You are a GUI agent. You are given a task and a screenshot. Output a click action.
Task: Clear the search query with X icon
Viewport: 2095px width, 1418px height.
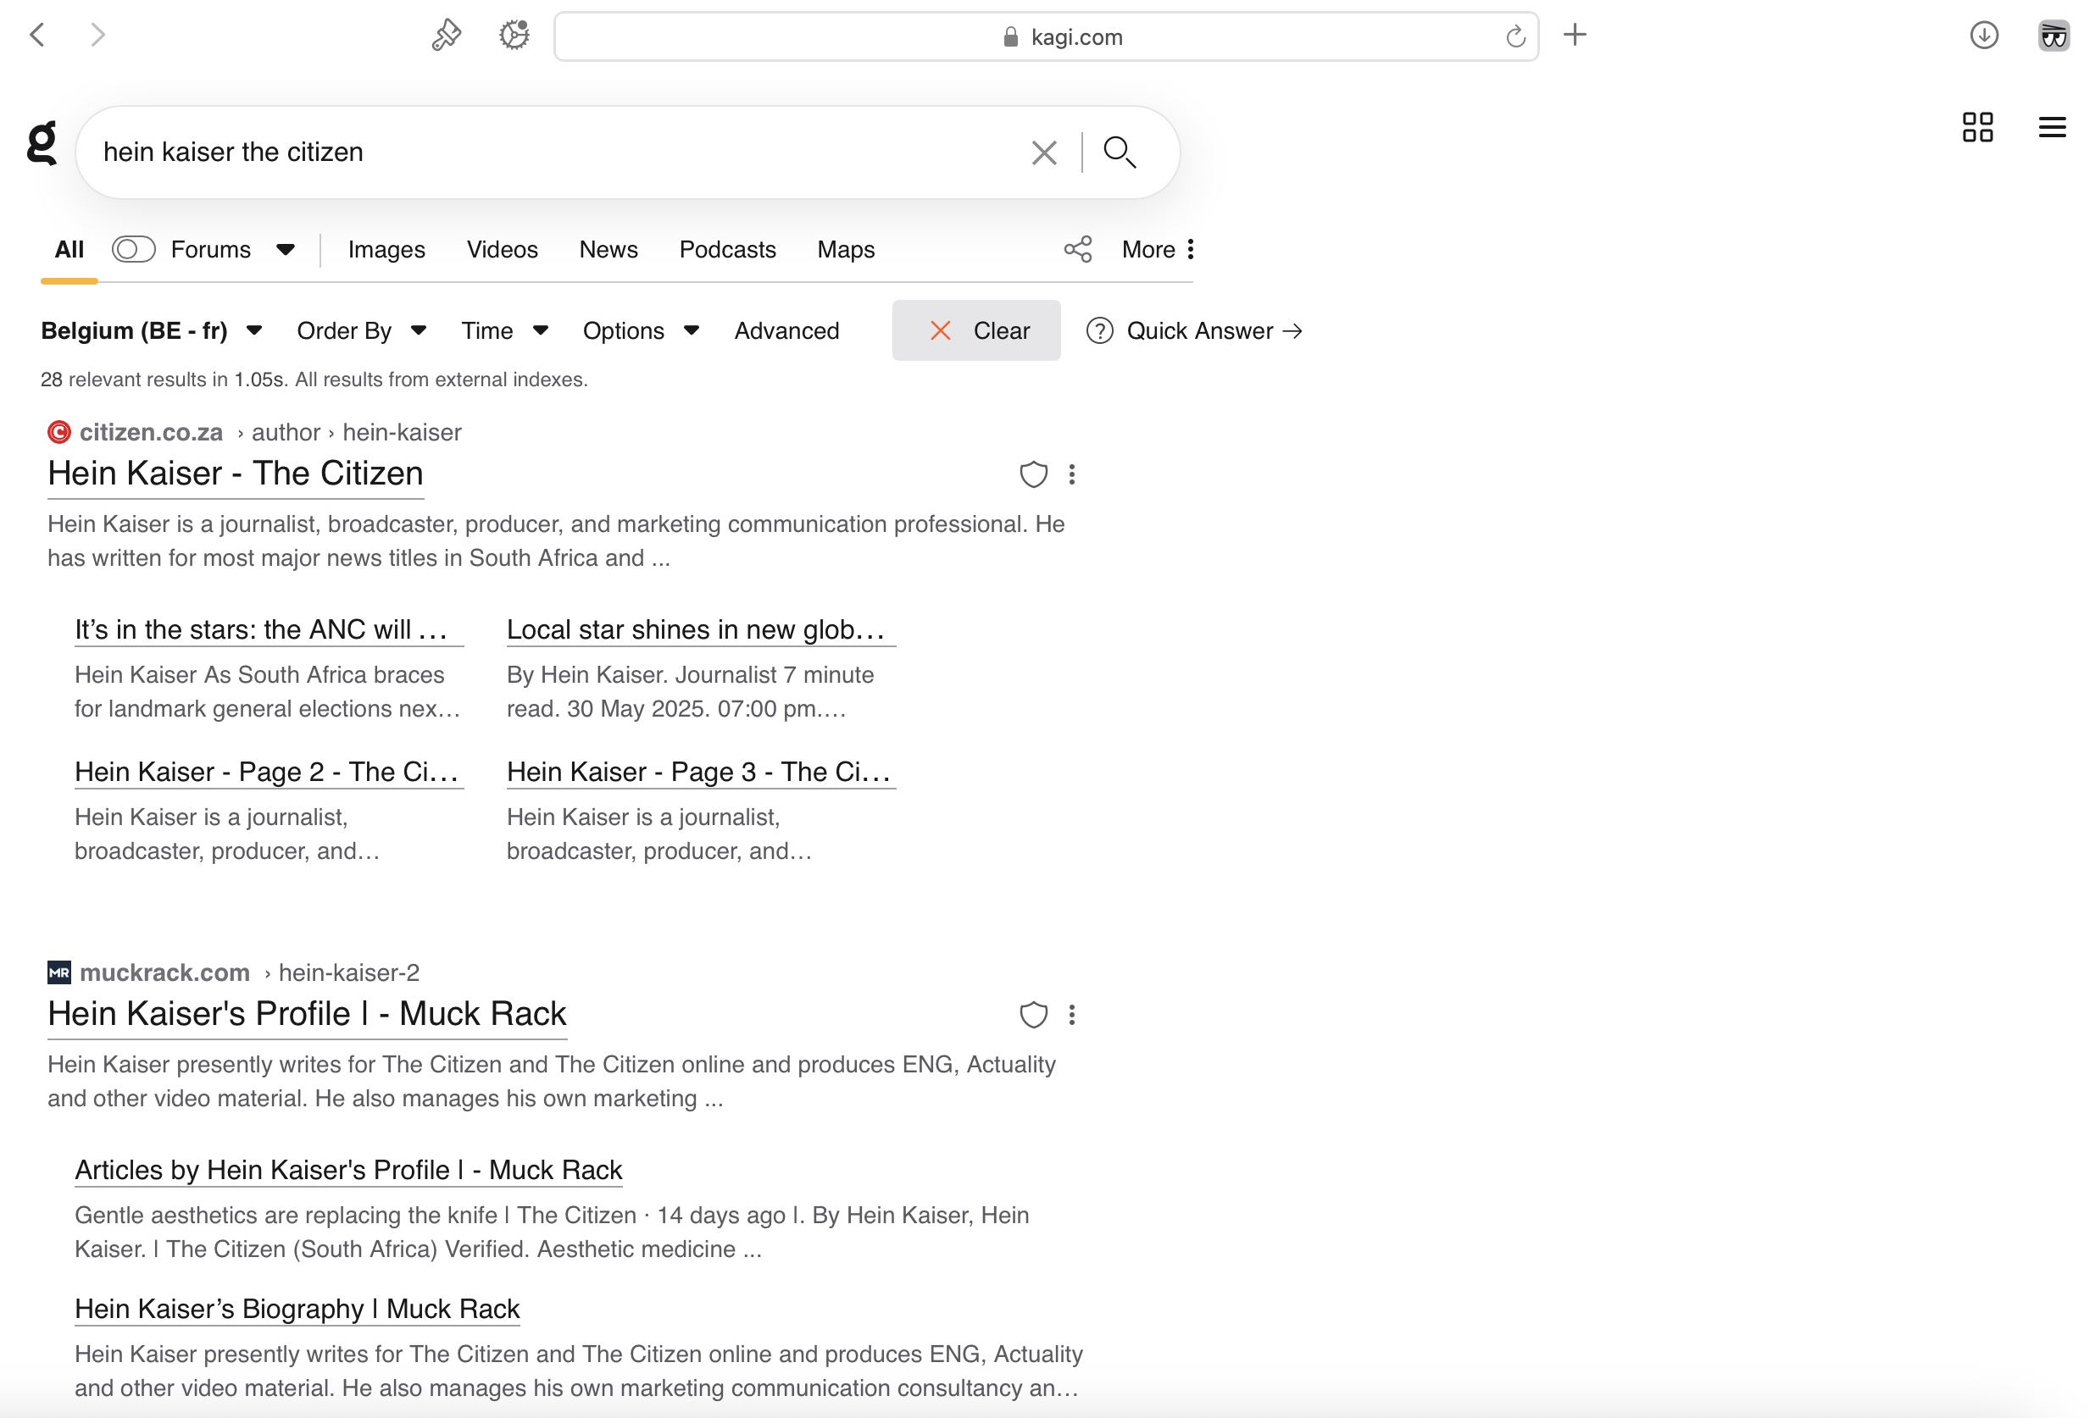(x=1043, y=152)
